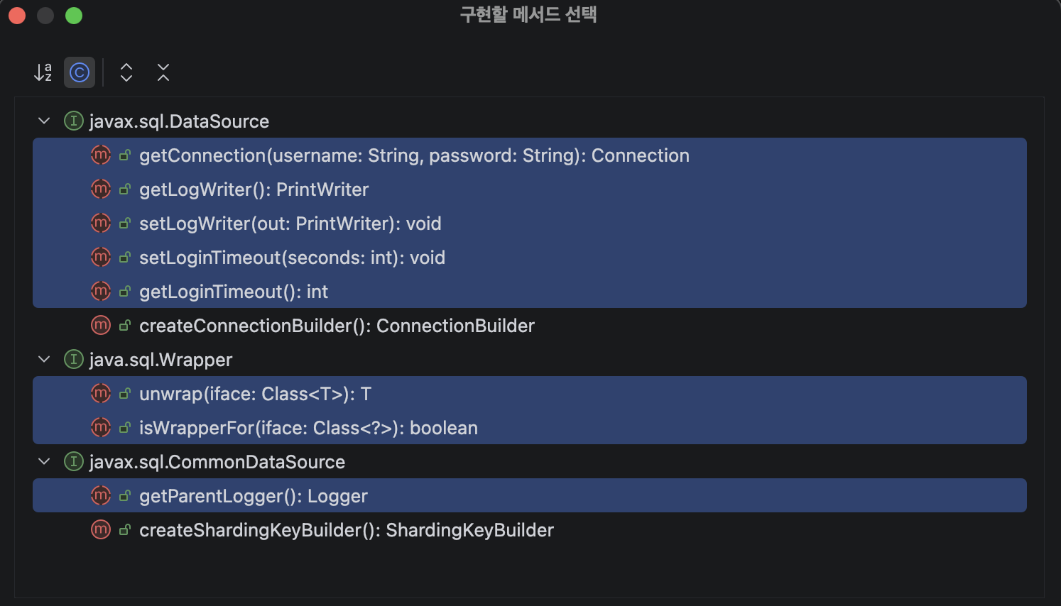Image resolution: width=1061 pixels, height=606 pixels.
Task: Select the getParentLogger(): Logger method
Action: [x=530, y=496]
